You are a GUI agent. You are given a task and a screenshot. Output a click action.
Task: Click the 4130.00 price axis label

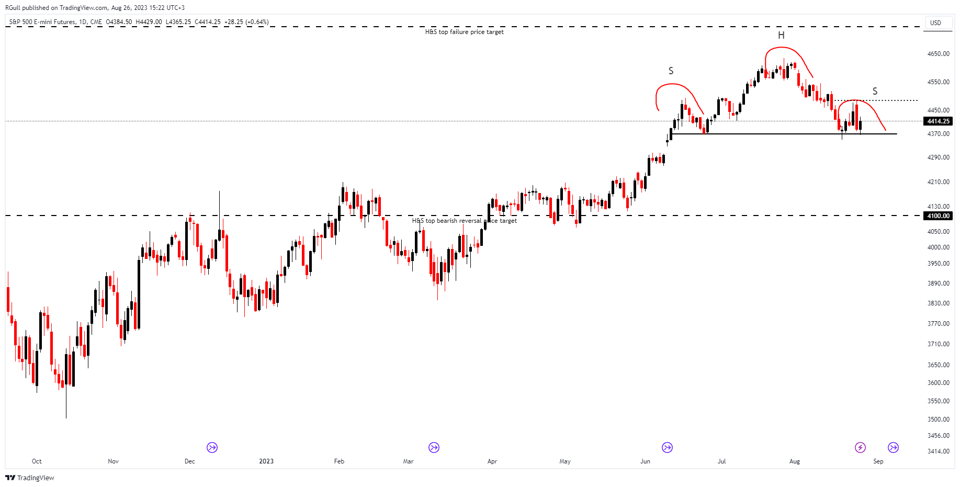(938, 207)
